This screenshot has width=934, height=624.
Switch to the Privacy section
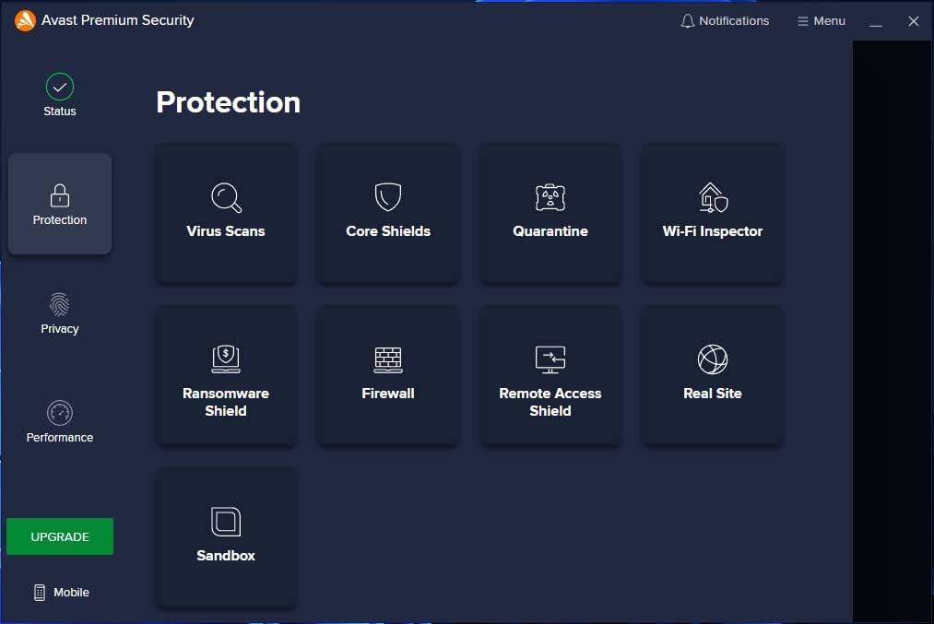pos(59,313)
